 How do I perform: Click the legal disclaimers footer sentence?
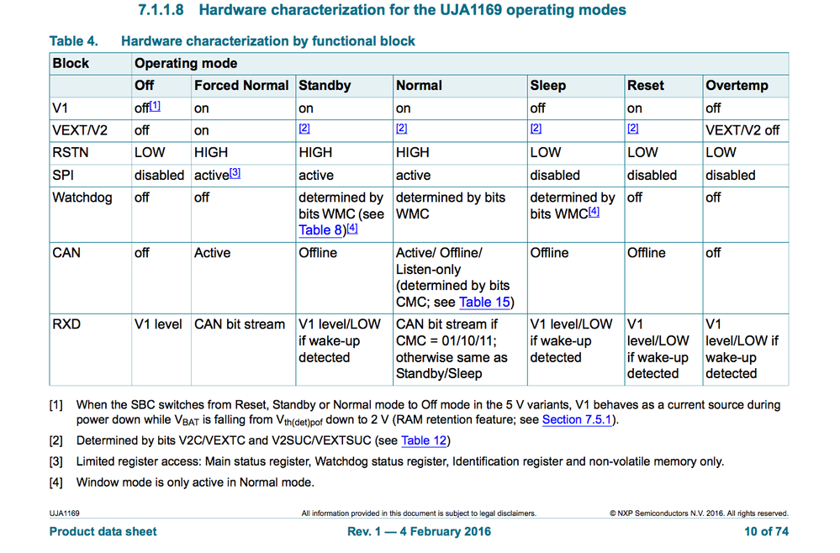click(419, 513)
